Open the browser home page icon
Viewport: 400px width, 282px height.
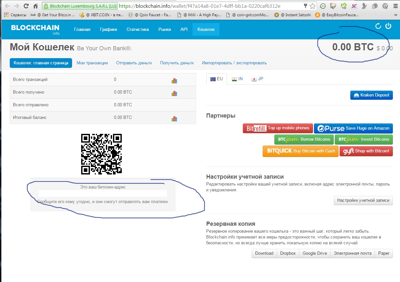pyautogui.click(x=36, y=6)
